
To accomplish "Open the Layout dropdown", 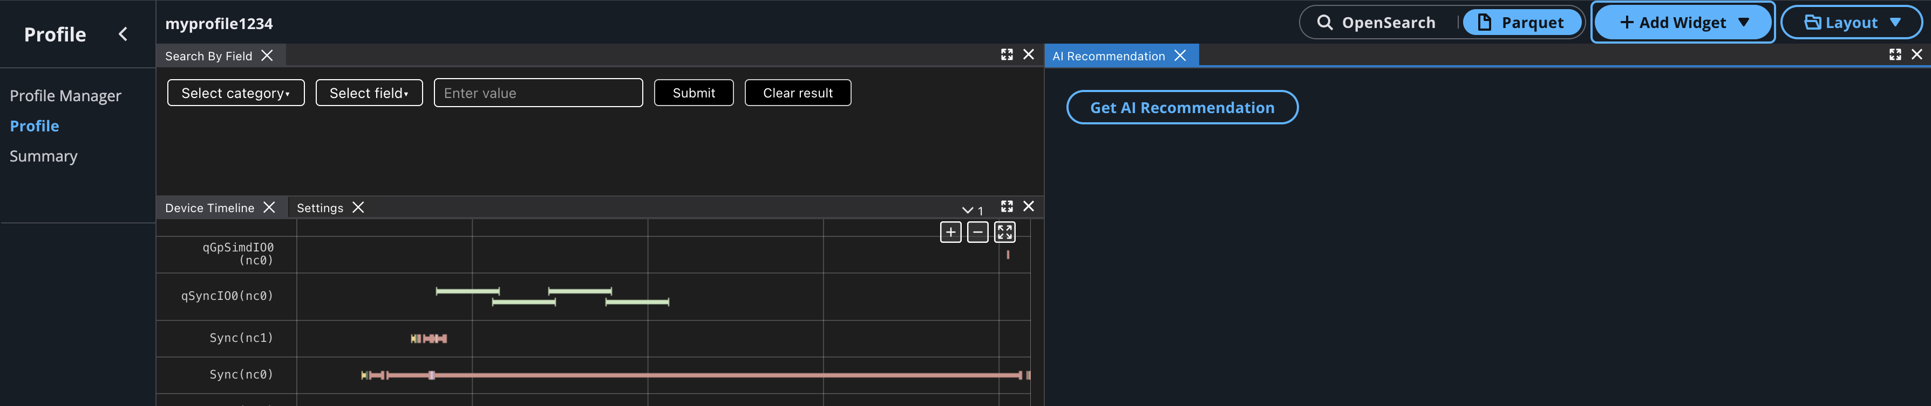I will coord(1851,23).
